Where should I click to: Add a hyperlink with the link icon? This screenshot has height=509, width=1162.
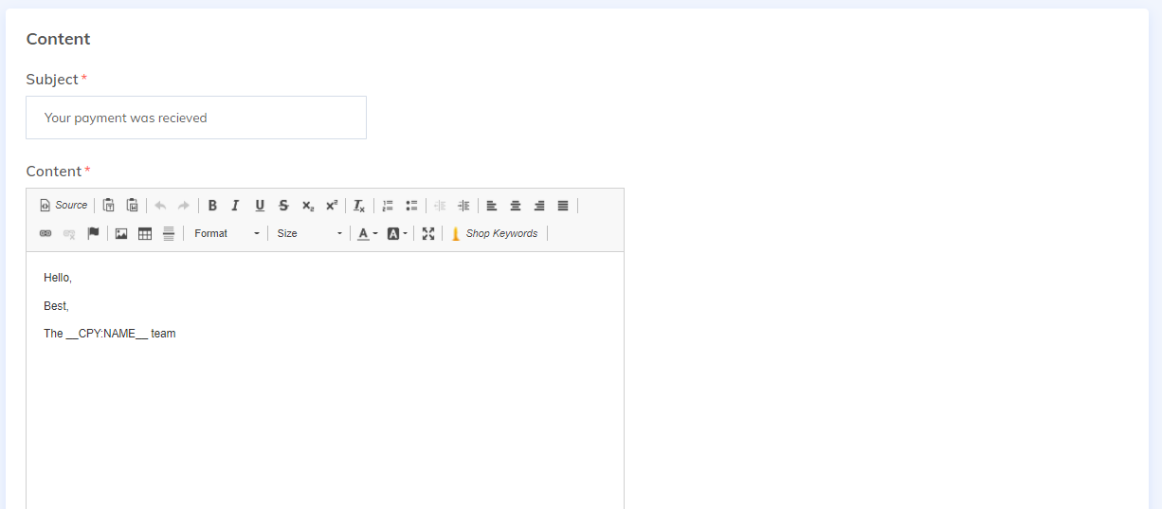coord(45,234)
